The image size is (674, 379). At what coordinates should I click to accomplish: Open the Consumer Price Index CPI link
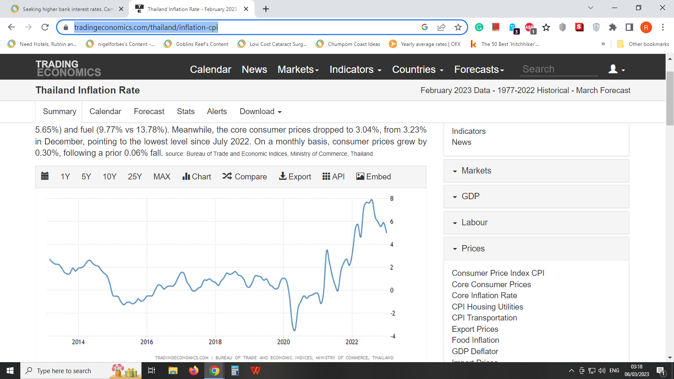[x=498, y=273]
